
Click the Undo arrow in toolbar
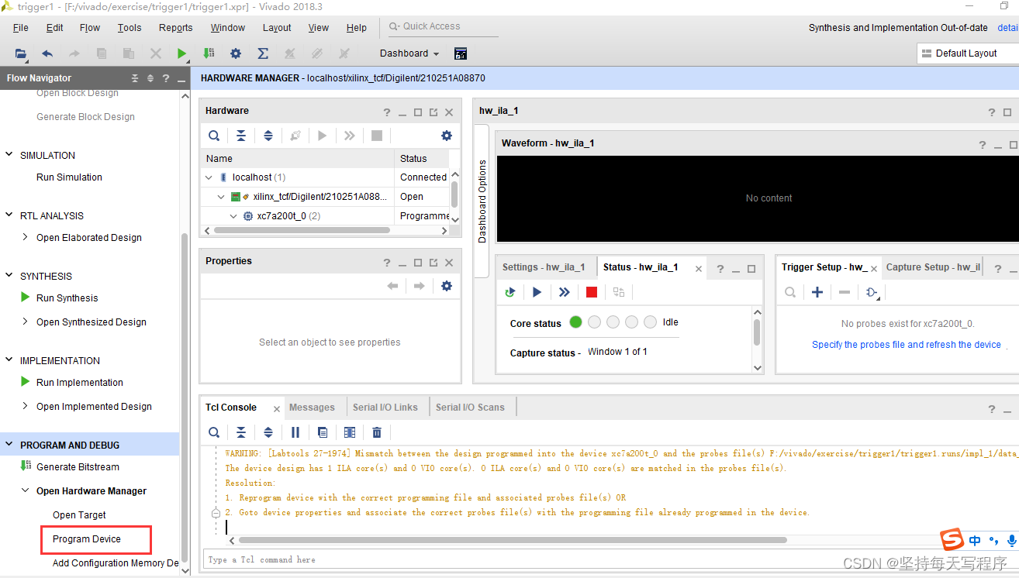(47, 53)
